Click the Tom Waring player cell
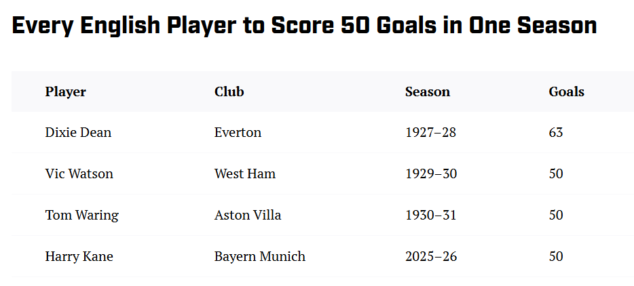The image size is (634, 286). coord(81,216)
